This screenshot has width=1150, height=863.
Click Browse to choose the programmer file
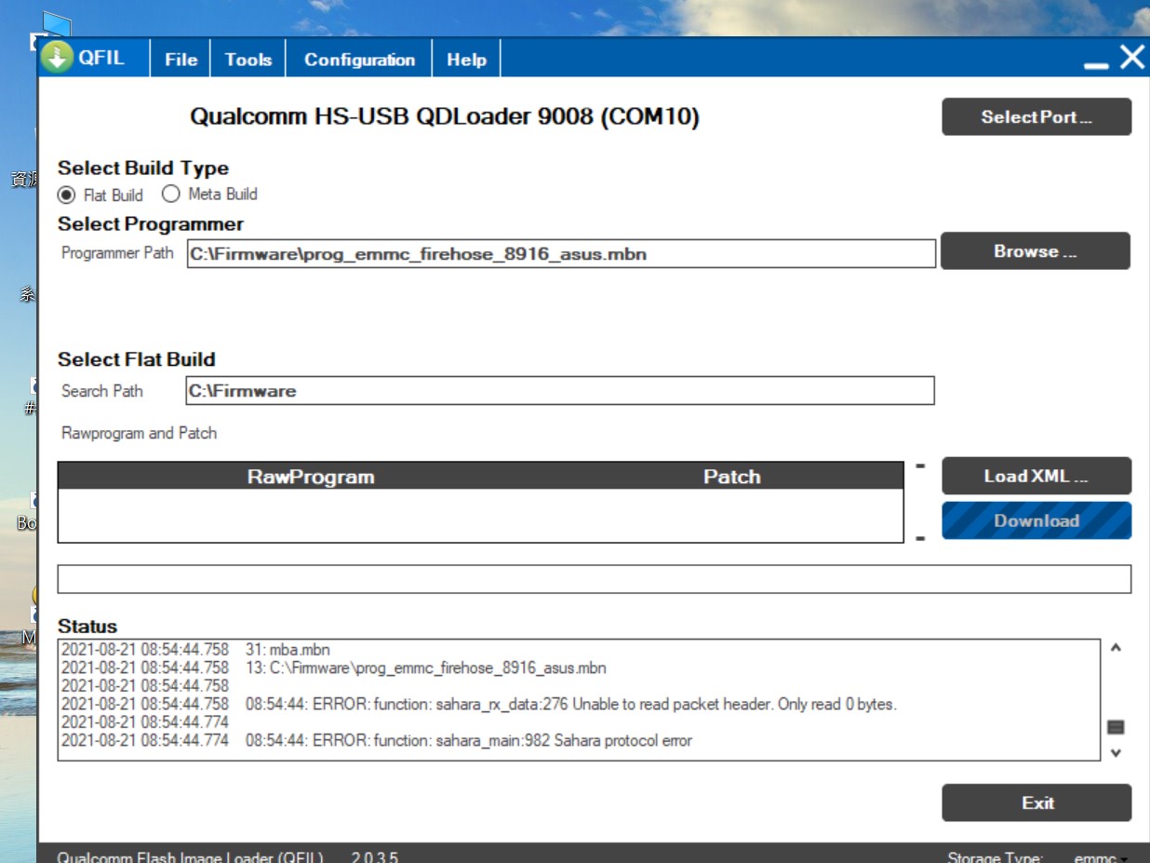tap(1036, 251)
